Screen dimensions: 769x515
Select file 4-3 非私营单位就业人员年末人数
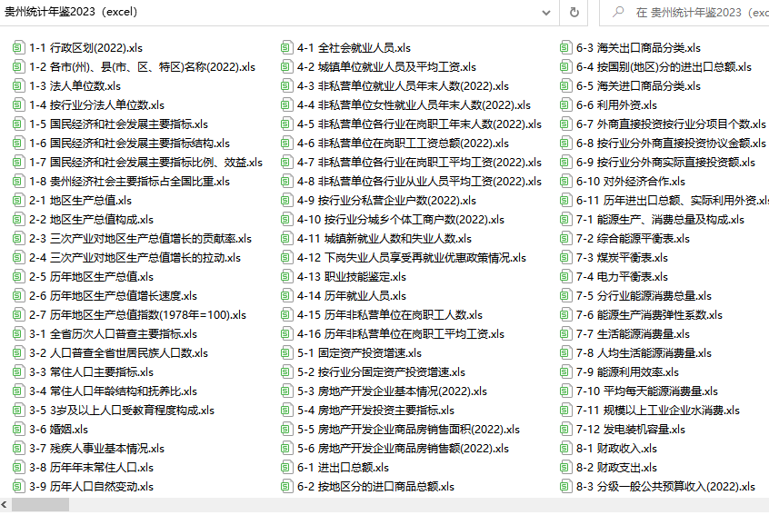(395, 85)
